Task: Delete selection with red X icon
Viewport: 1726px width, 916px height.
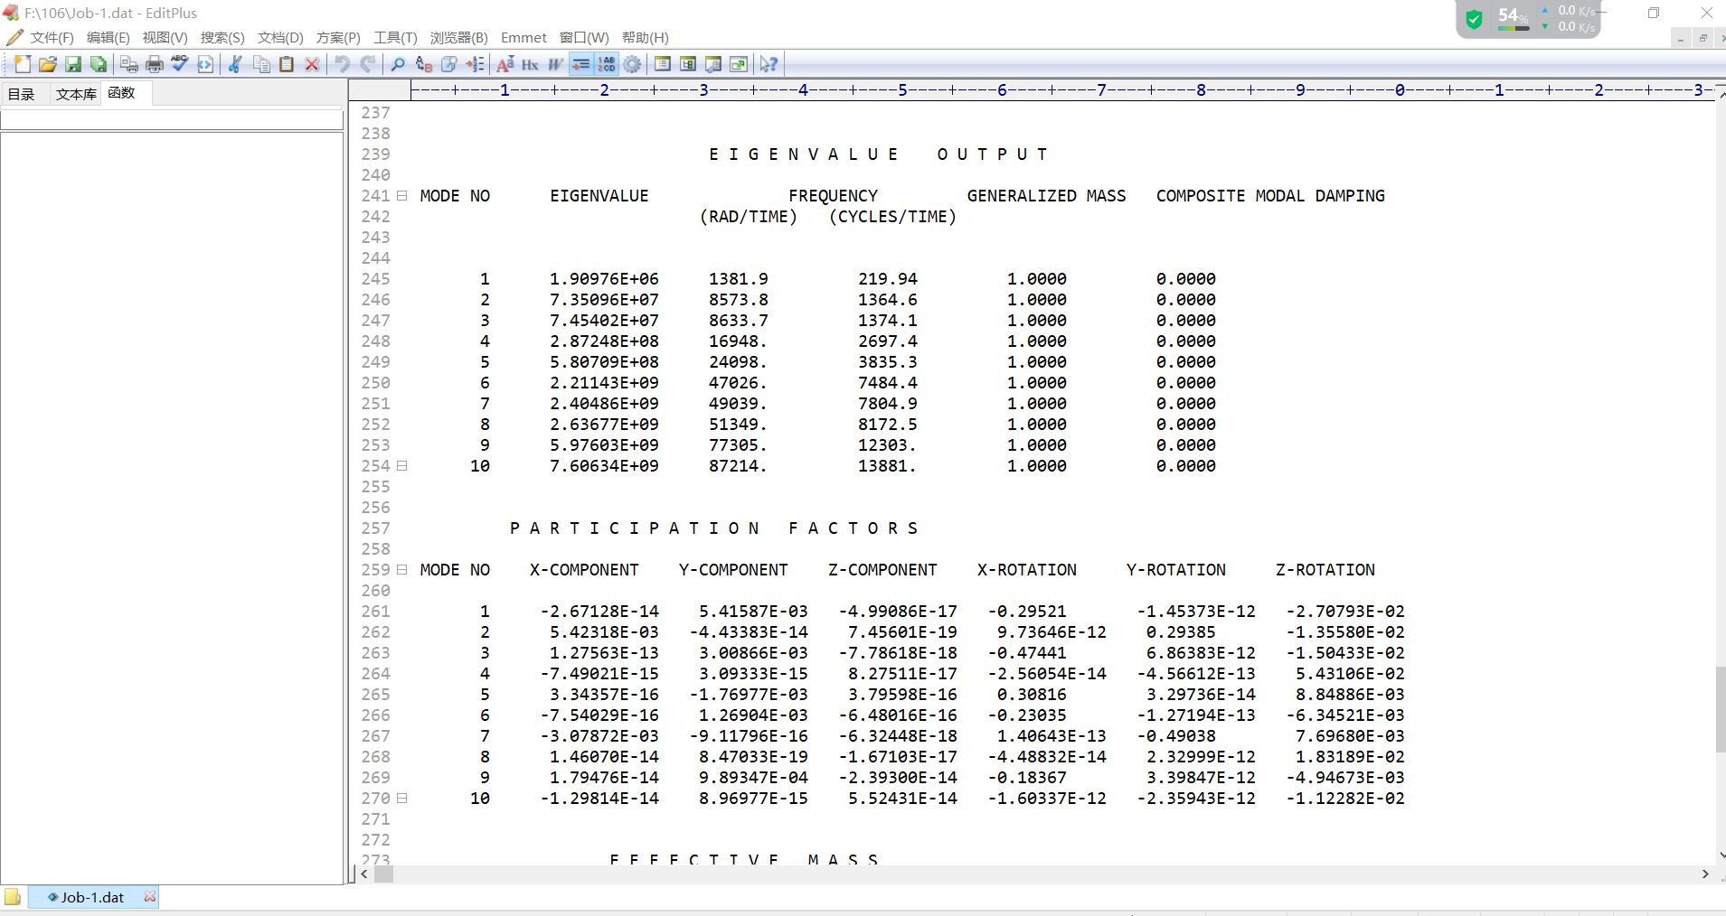Action: pyautogui.click(x=312, y=64)
